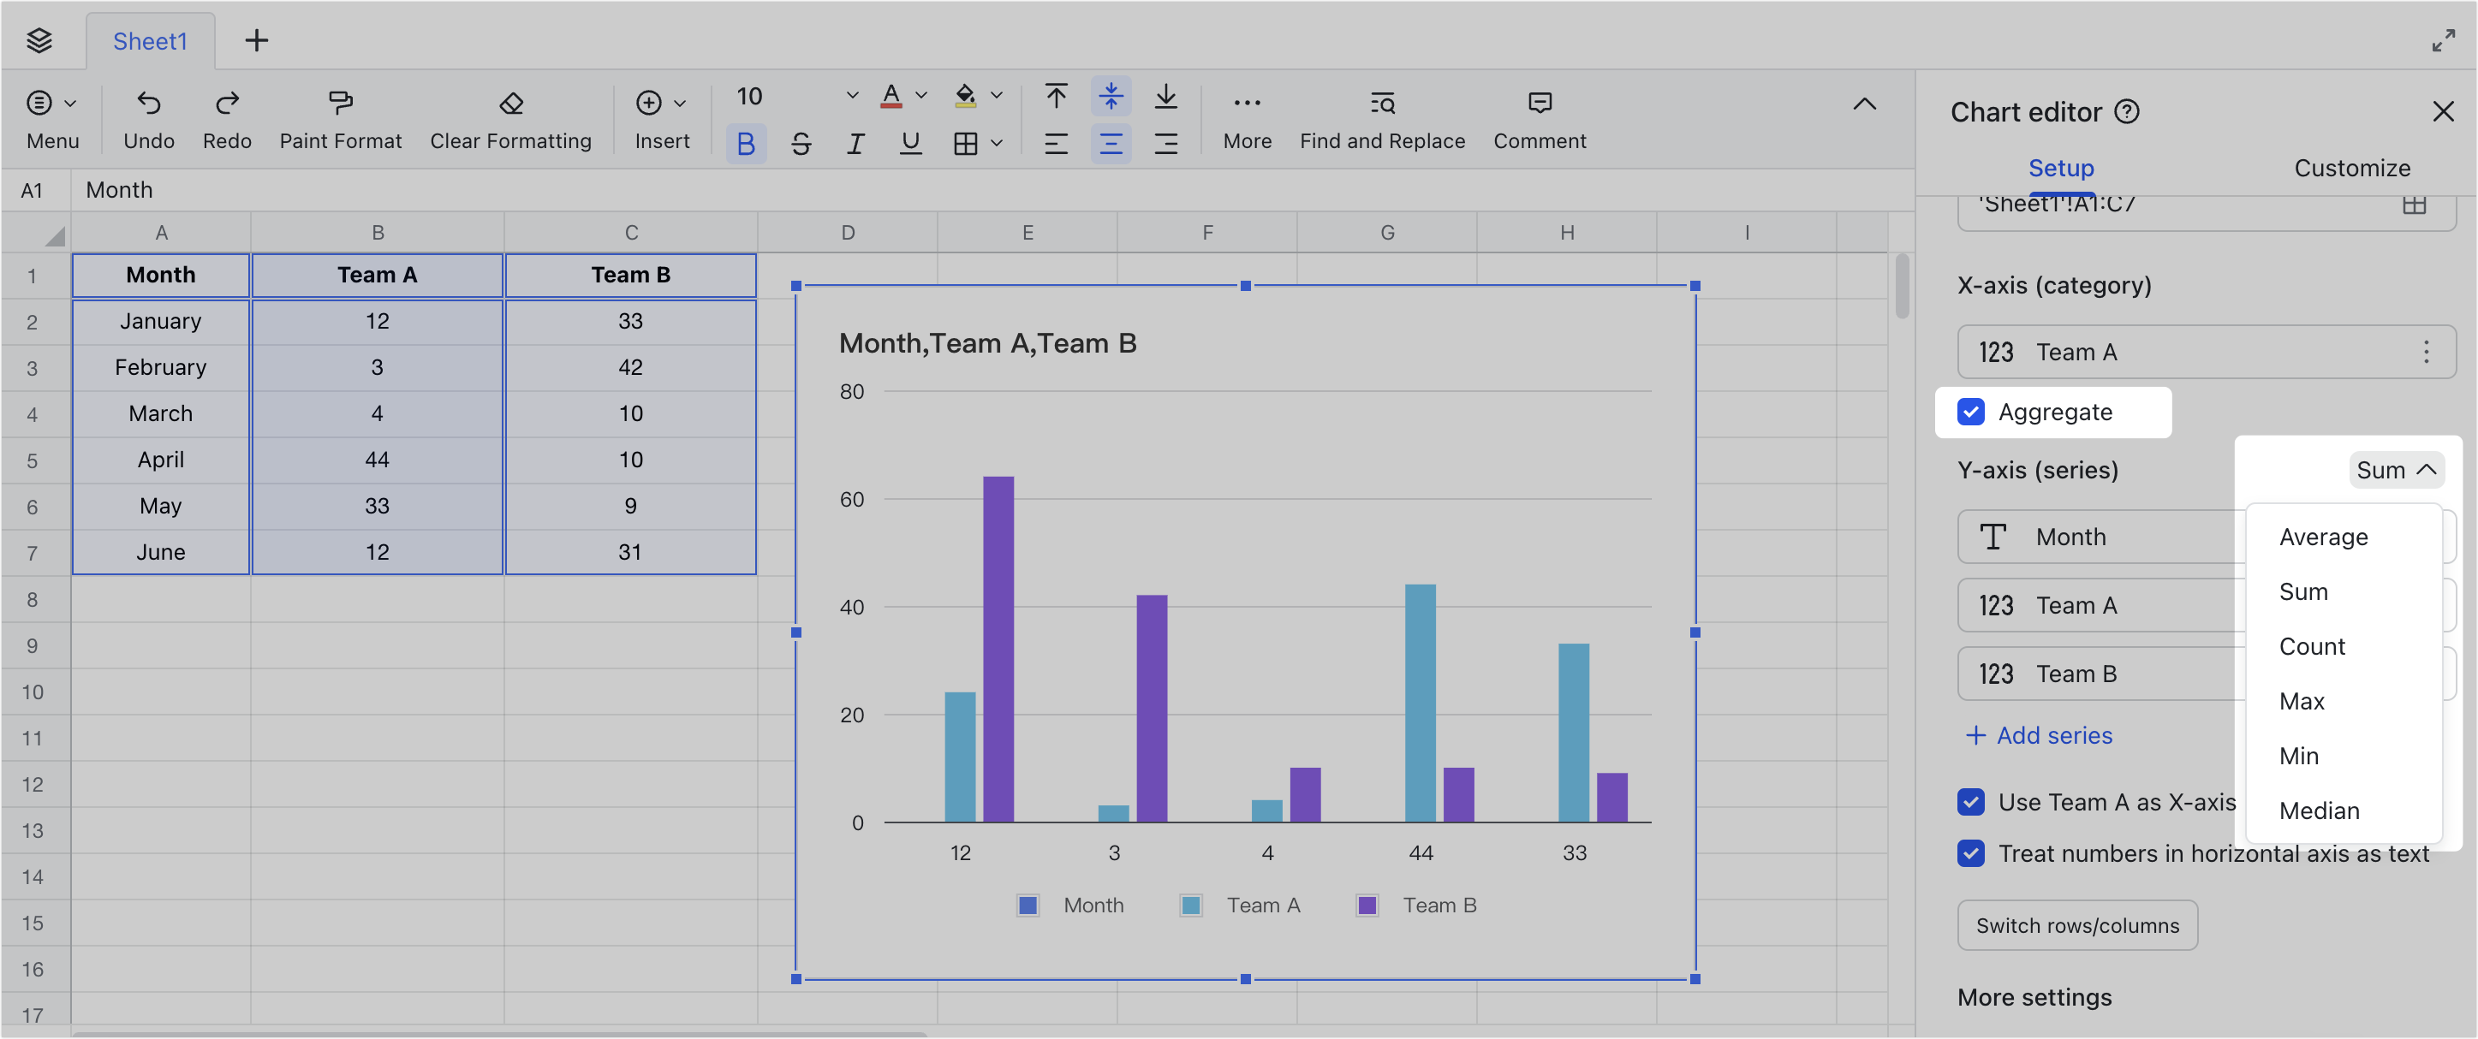This screenshot has width=2478, height=1039.
Task: Uncheck the Aggregate checkbox
Action: [x=1972, y=412]
